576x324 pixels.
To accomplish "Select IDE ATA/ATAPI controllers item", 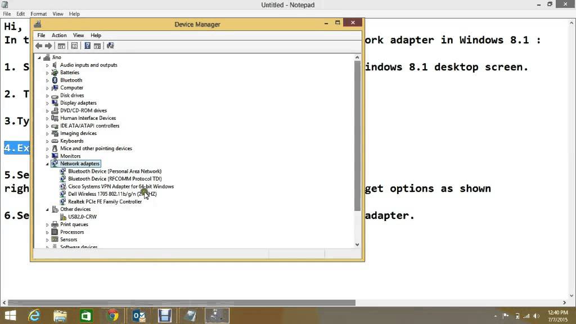I will point(89,125).
